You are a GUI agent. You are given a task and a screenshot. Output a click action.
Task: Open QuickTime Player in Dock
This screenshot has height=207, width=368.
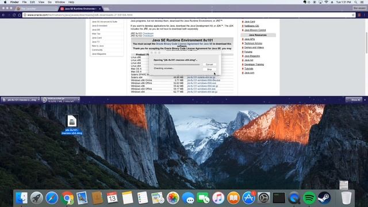pyautogui.click(x=294, y=198)
